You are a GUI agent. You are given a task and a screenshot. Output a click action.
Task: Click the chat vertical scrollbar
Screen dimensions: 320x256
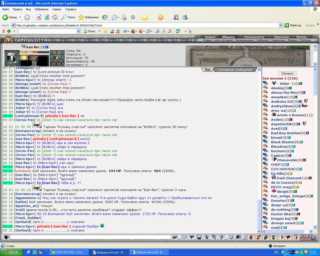click(x=259, y=150)
